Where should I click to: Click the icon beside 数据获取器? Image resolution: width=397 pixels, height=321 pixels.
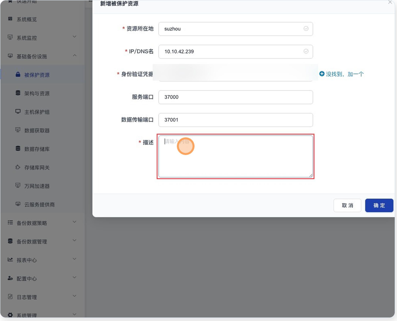18,130
